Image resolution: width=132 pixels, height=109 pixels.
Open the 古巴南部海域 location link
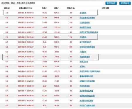click(84, 57)
